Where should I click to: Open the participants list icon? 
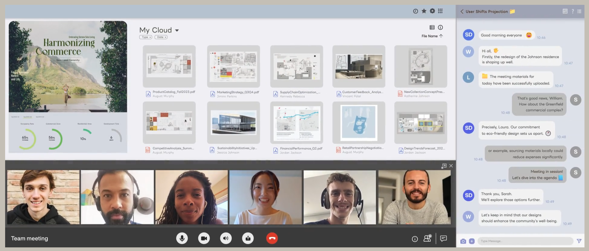tap(427, 239)
